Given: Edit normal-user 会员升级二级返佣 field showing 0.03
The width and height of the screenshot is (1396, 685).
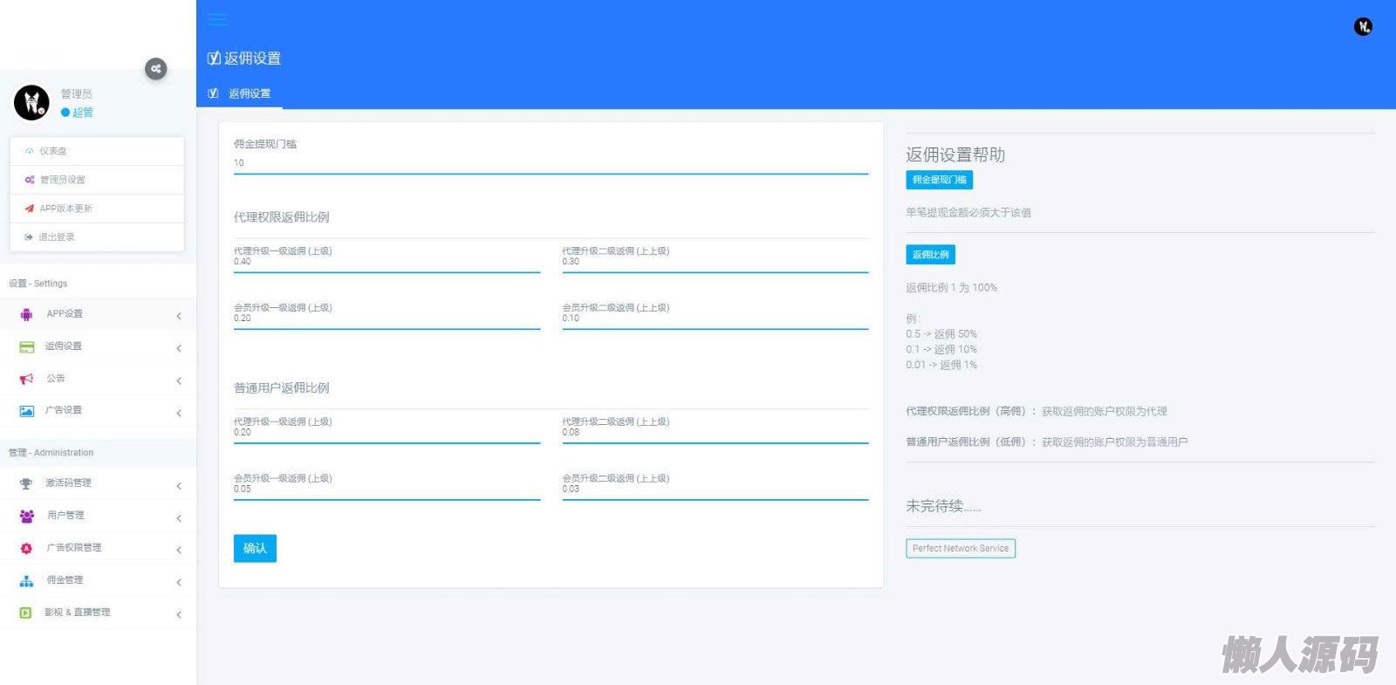Looking at the screenshot, I should (x=715, y=490).
